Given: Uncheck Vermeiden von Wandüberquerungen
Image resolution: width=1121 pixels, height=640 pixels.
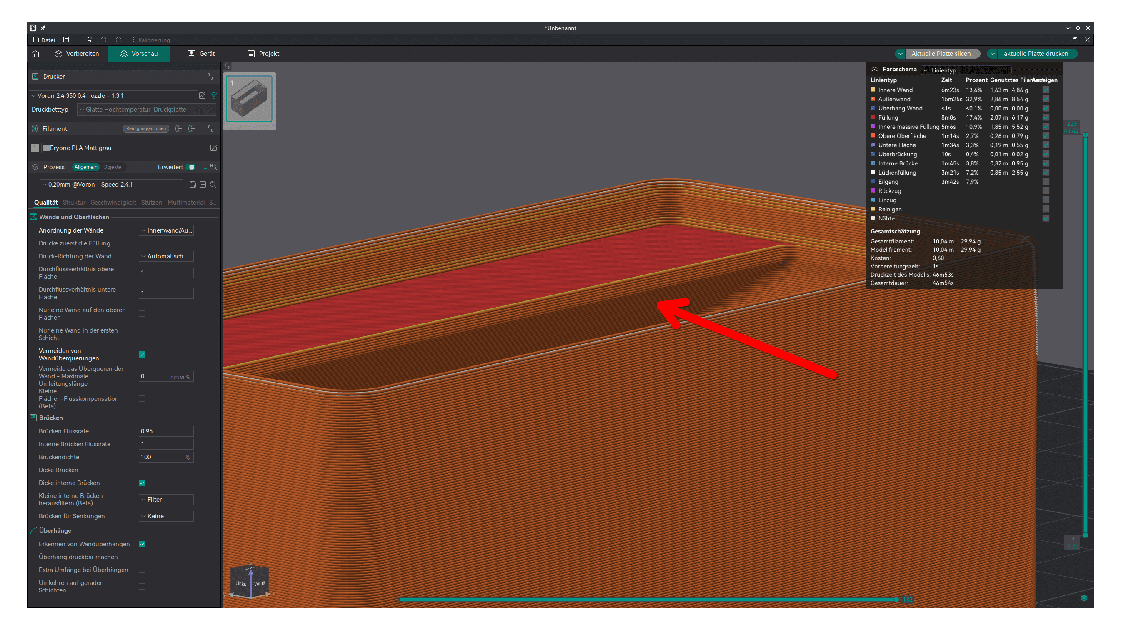Looking at the screenshot, I should click(142, 354).
